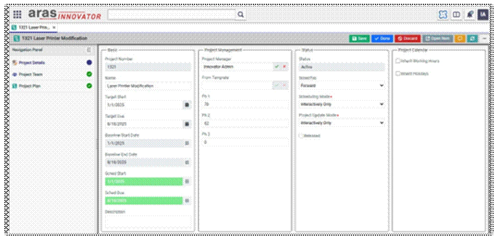Click From Template red X icon
This screenshot has width=498, height=240.
[284, 85]
